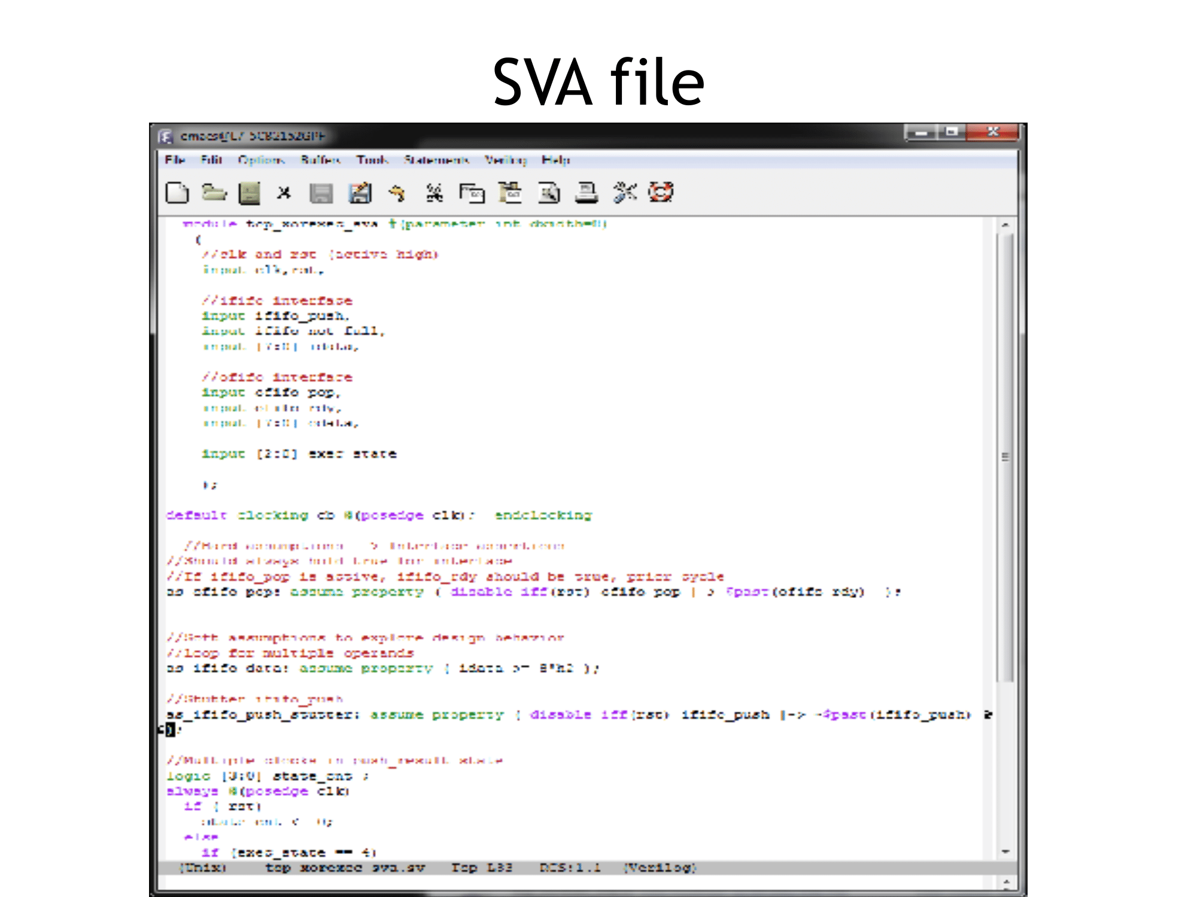Click '//loop for multiple operands' comment

290,653
